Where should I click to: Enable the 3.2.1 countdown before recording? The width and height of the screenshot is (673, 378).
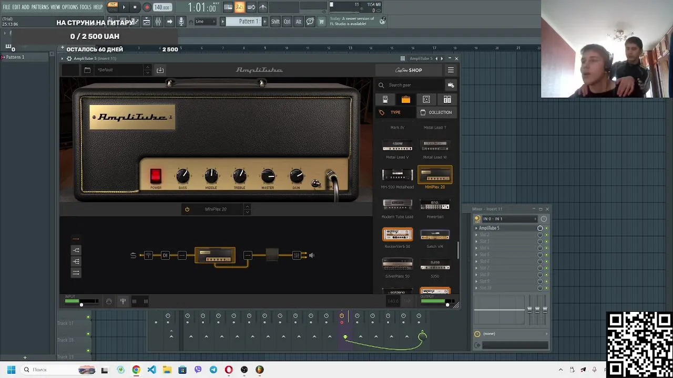click(240, 7)
